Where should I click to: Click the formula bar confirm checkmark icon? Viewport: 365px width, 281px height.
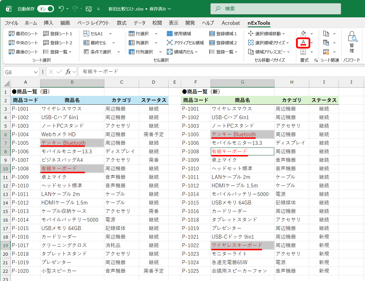coord(59,72)
